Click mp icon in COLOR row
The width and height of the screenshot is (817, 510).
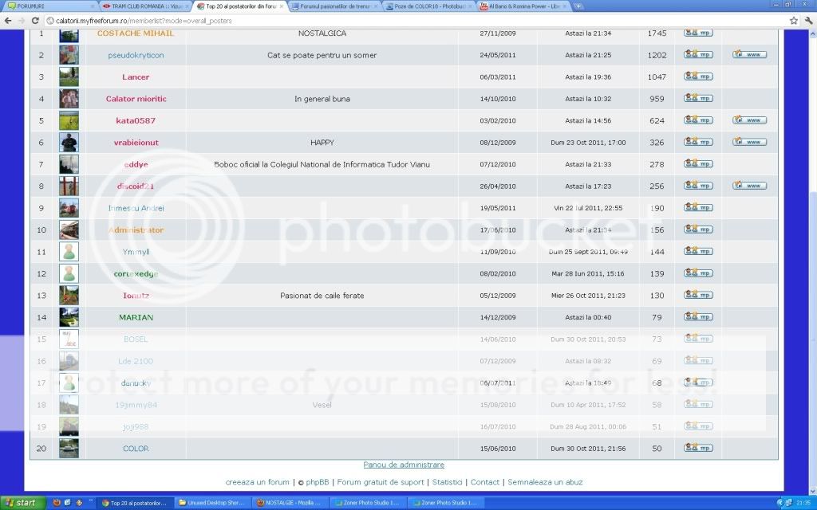coord(698,448)
